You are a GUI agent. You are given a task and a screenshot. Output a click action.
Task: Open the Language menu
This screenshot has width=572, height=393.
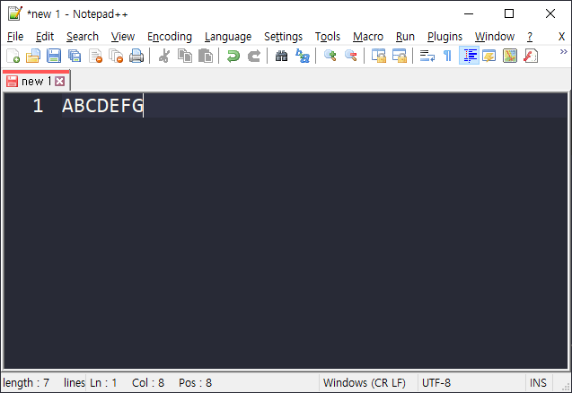228,37
